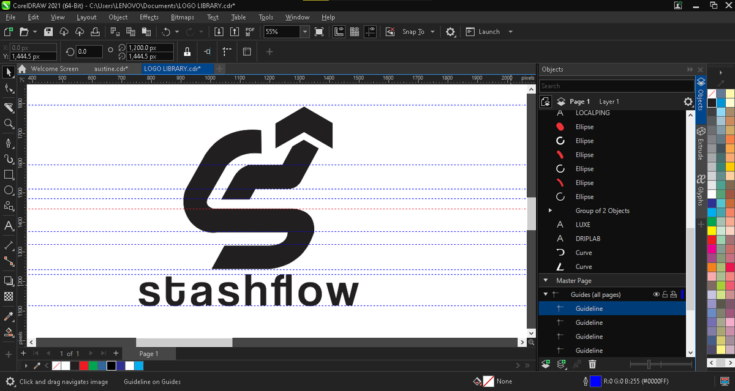Select the Shape edit tool
Viewport: 735px width, 391px height.
tap(9, 89)
